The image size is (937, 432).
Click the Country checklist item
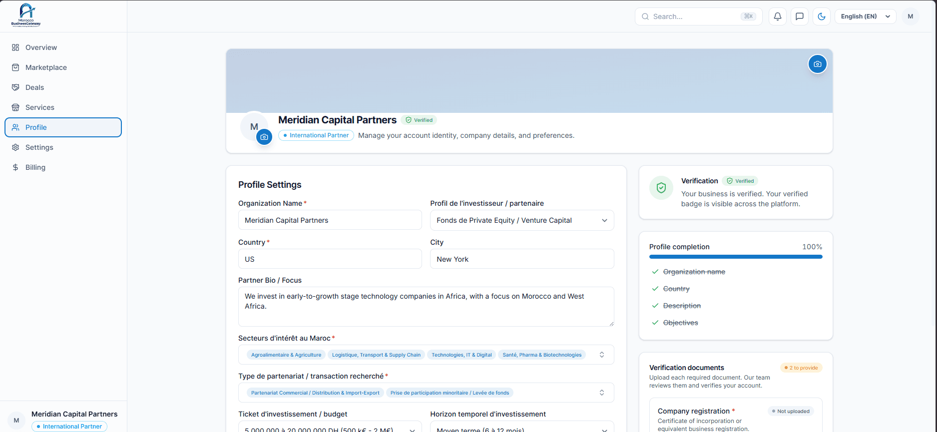(676, 289)
